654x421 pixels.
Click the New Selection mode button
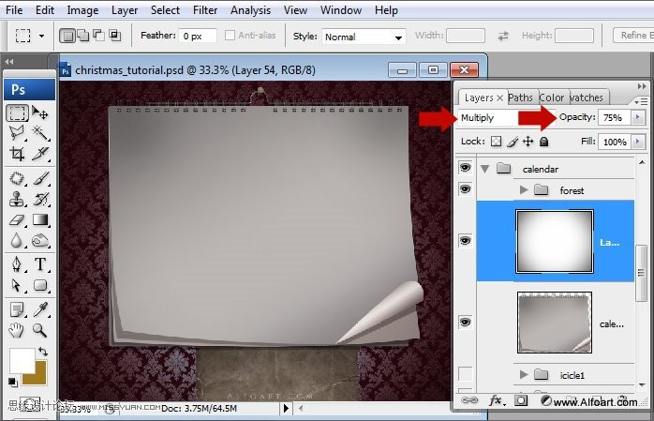click(67, 36)
